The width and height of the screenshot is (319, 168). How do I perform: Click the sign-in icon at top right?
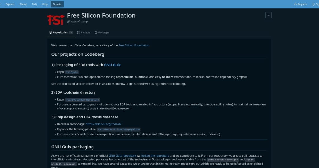[314, 4]
